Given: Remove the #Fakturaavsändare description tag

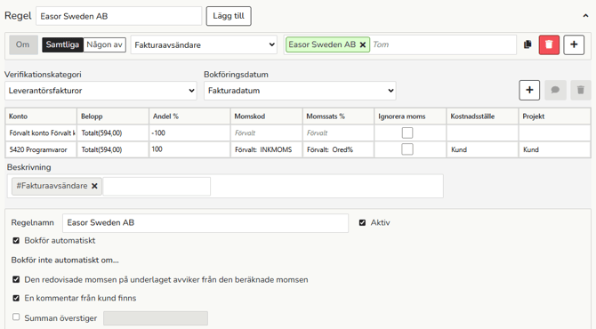Looking at the screenshot, I should [94, 186].
